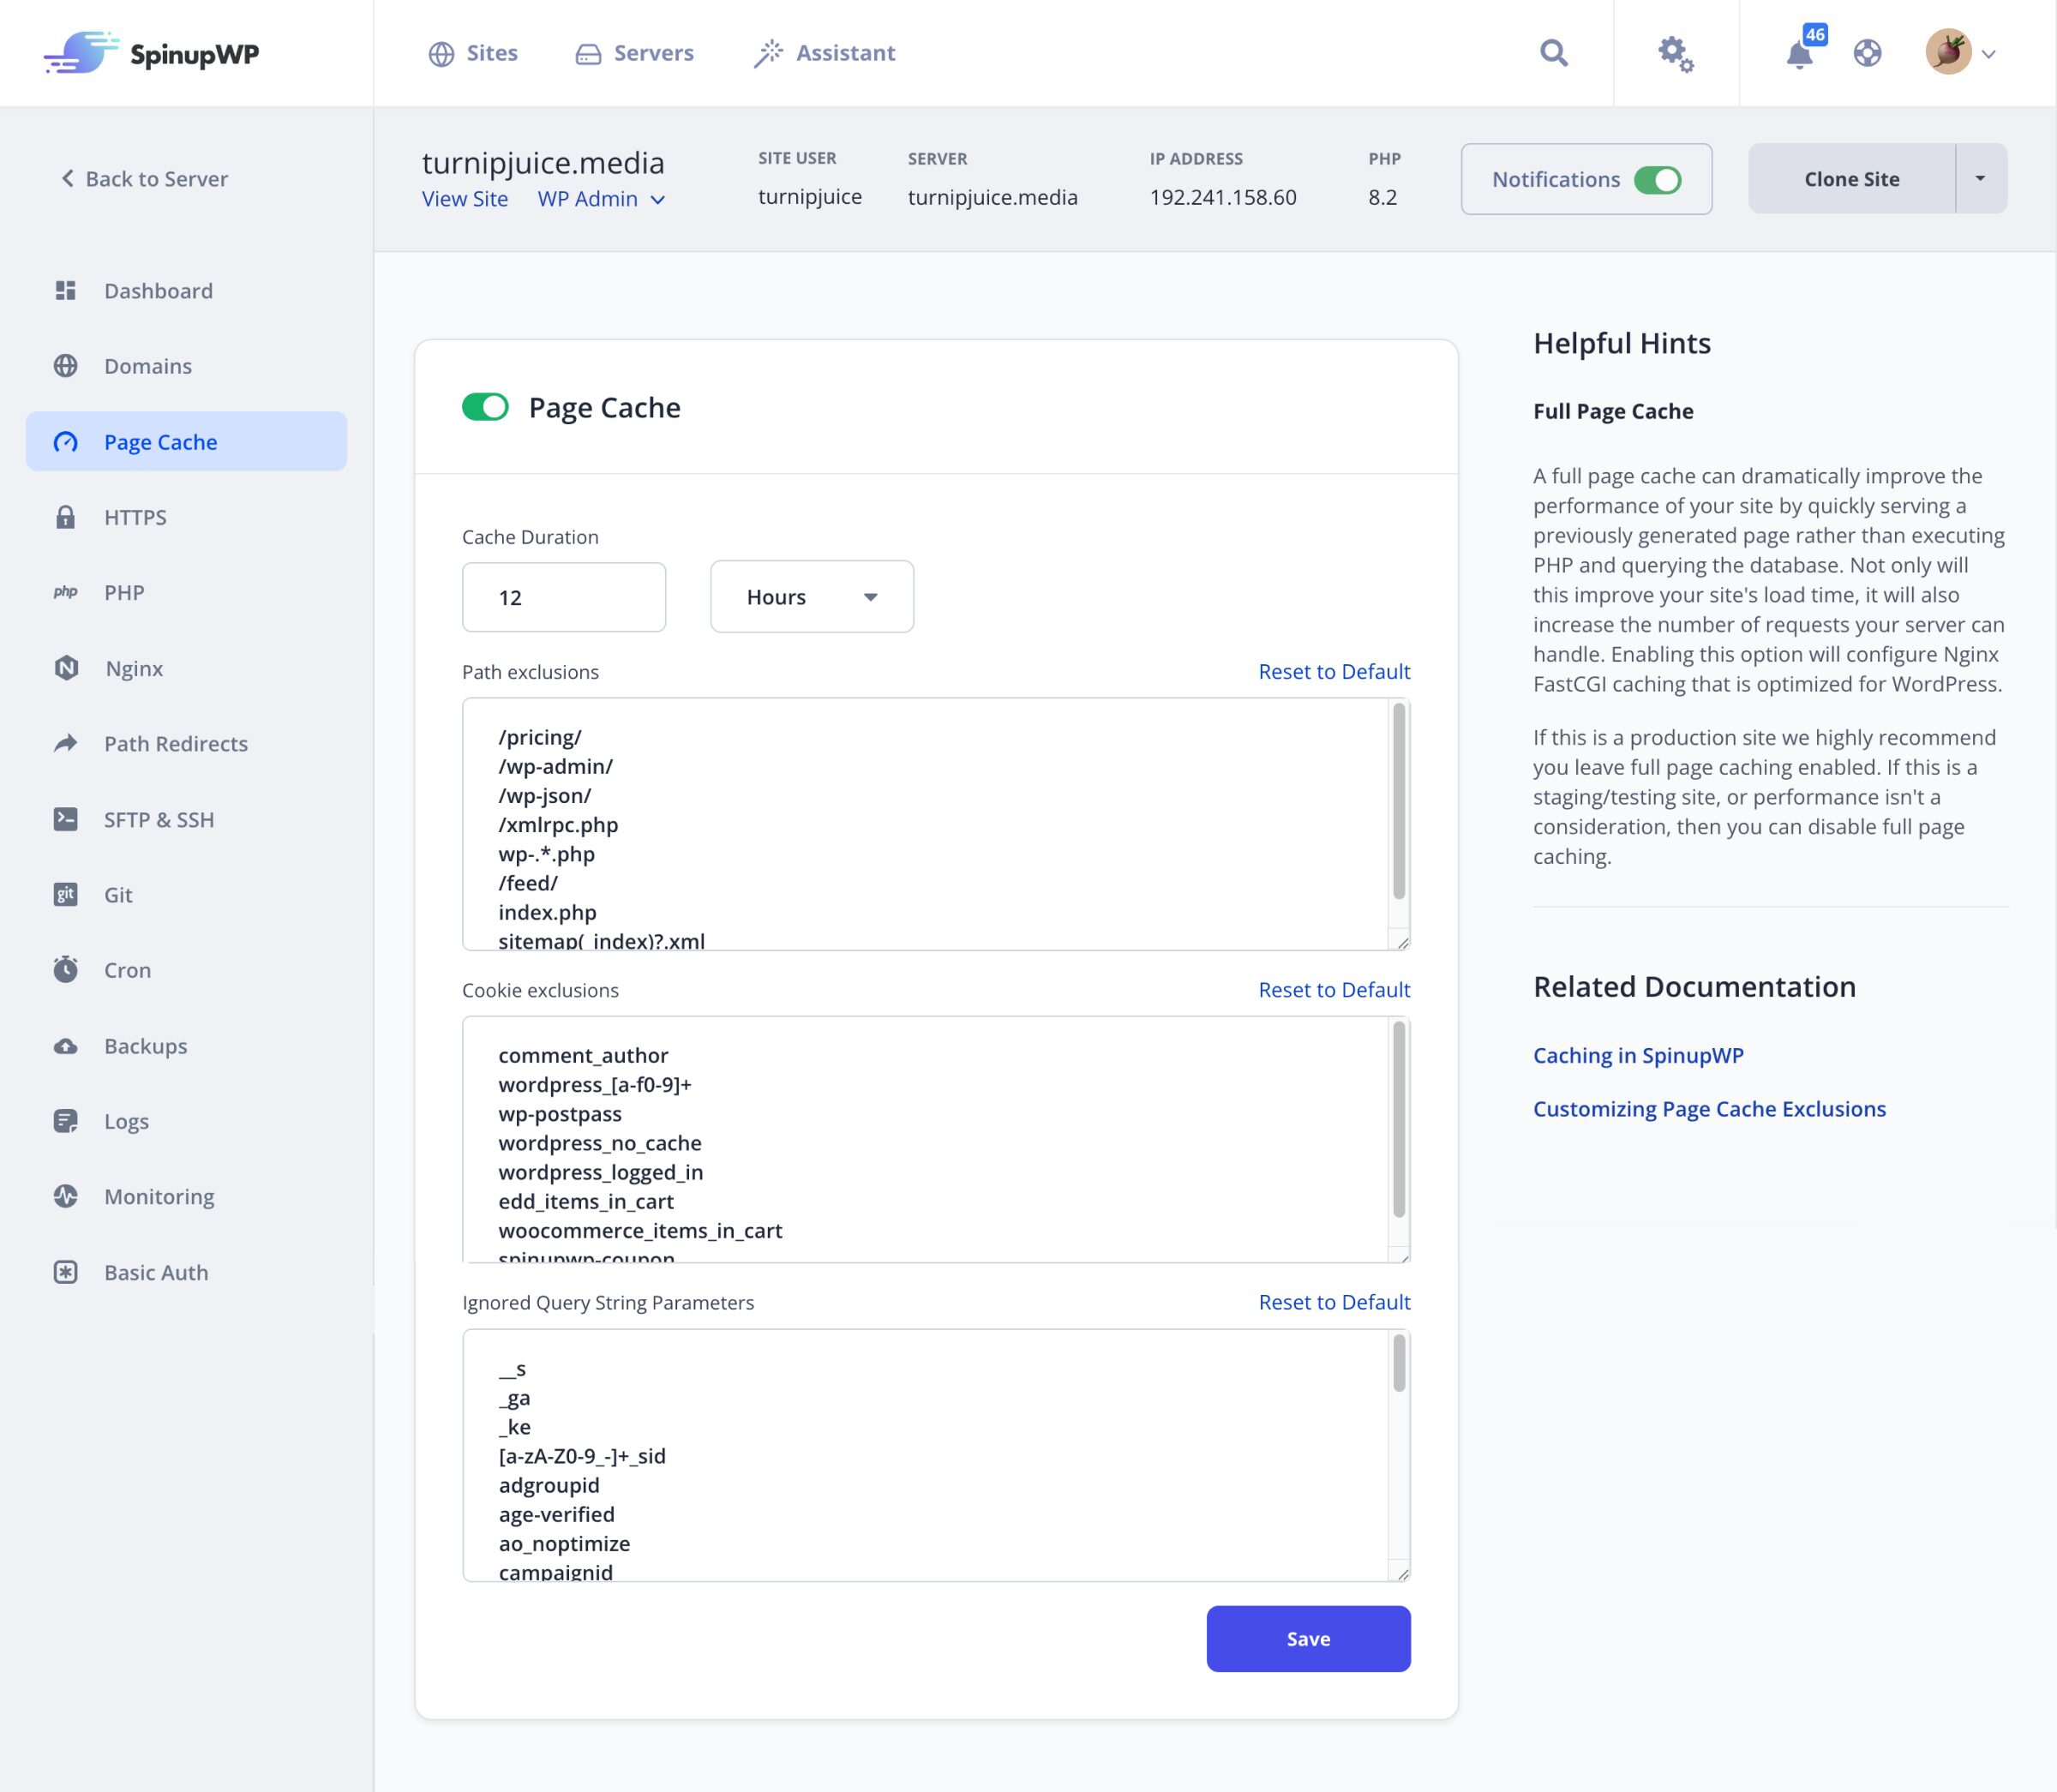The image size is (2057, 1792).
Task: Navigate to the Servers tab
Action: click(x=634, y=52)
